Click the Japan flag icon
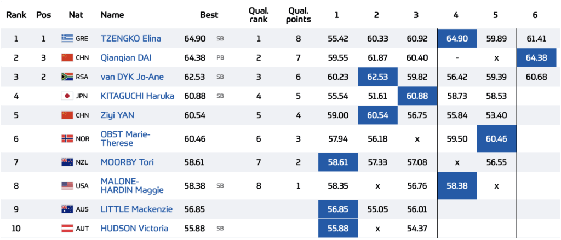This screenshot has height=240, width=561. click(67, 96)
